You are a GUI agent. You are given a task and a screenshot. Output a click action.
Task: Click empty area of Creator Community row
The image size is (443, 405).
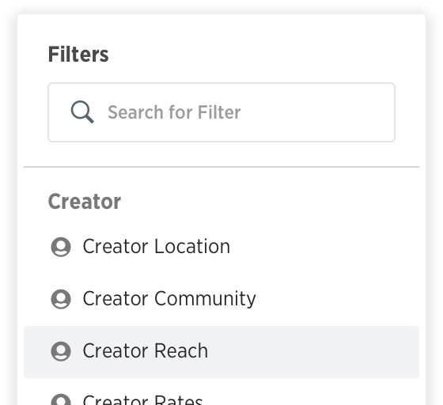coord(336,299)
